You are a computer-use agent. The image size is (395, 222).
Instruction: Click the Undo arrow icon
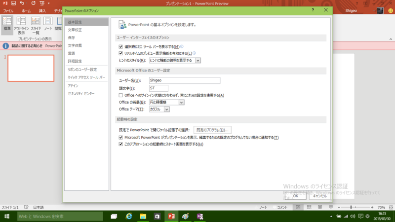coord(22,3)
